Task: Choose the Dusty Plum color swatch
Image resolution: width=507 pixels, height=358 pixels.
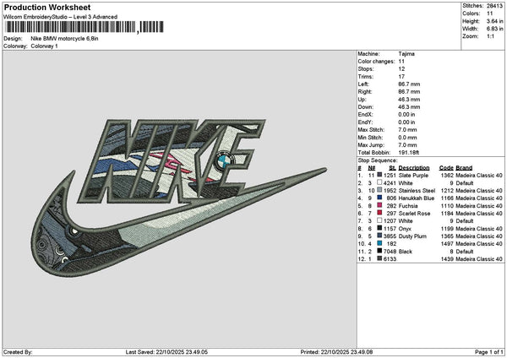Action: (379, 236)
